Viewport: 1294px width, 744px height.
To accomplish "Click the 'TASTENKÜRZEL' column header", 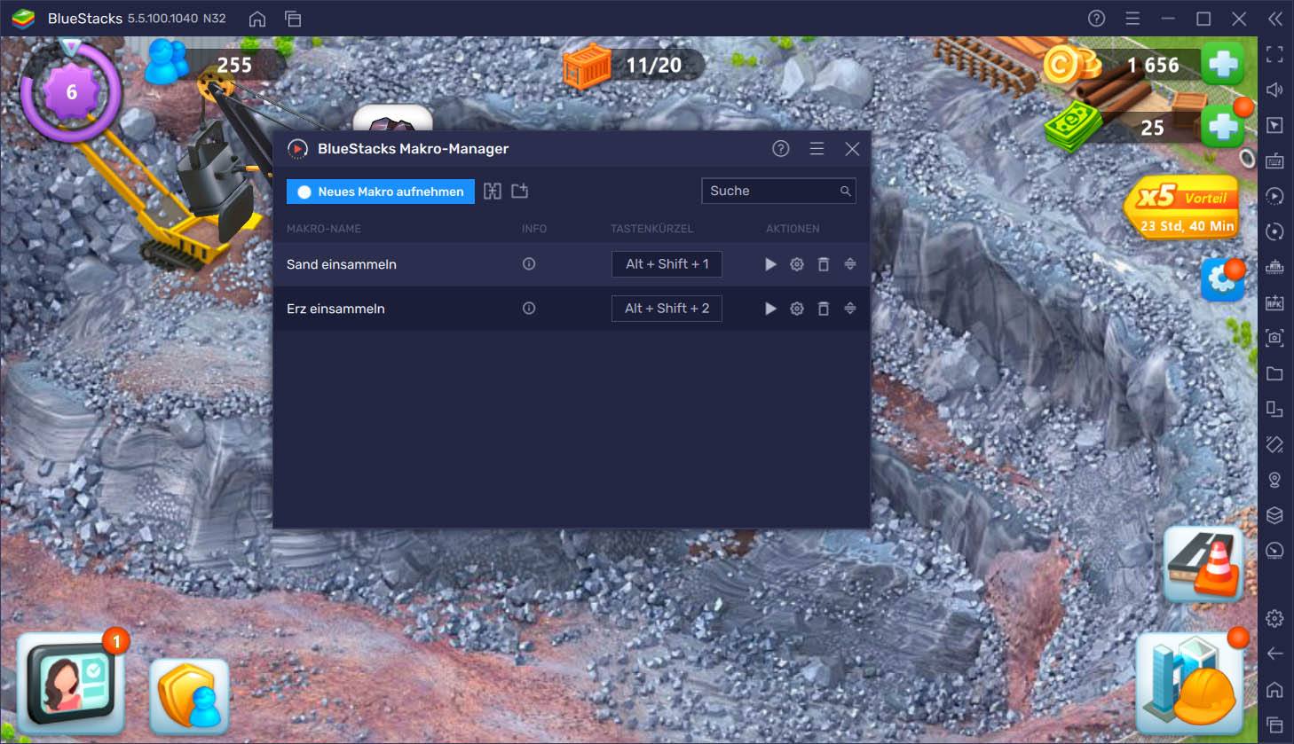I will [652, 229].
